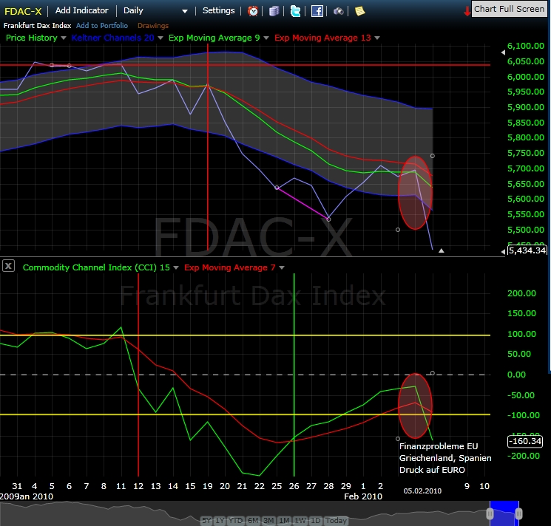Click the blue selected range in navigator
551x526 pixels.
coord(504,512)
